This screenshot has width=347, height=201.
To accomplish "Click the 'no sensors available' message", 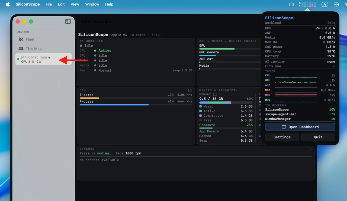I will (x=99, y=160).
